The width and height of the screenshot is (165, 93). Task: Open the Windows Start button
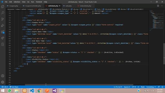pos(3,91)
